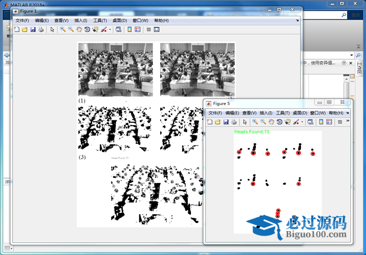Open brush color dropdown arrow in Figure 5
This screenshot has width=366, height=255.
coord(303,122)
